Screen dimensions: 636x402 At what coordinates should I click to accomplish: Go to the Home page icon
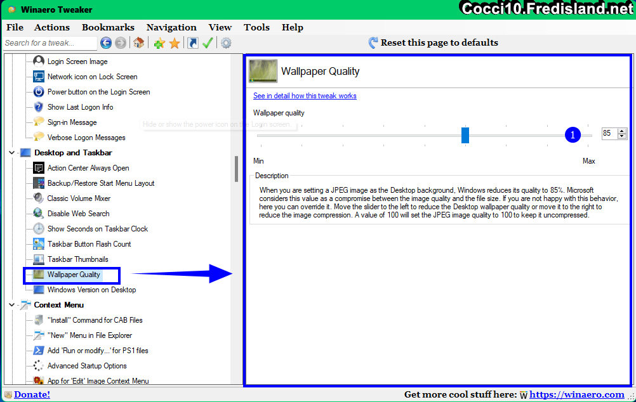[139, 42]
